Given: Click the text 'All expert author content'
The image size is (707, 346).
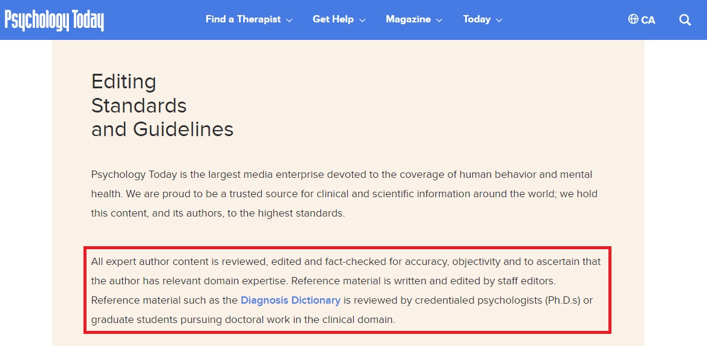Looking at the screenshot, I should (149, 261).
